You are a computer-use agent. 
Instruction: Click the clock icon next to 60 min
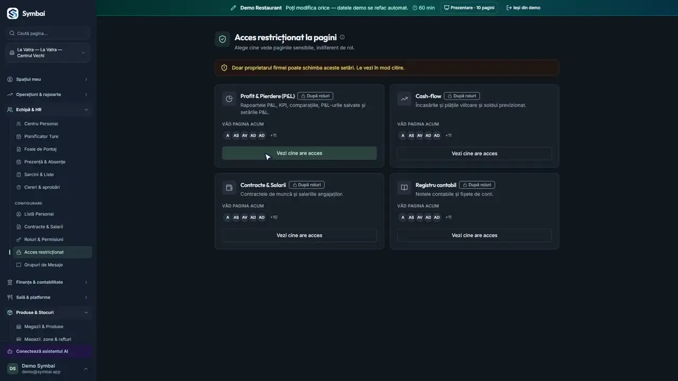415,8
